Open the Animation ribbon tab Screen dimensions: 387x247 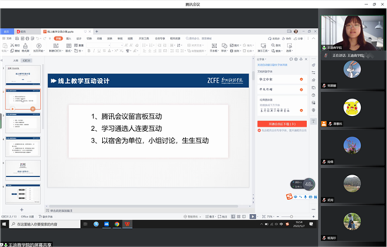tap(99, 38)
